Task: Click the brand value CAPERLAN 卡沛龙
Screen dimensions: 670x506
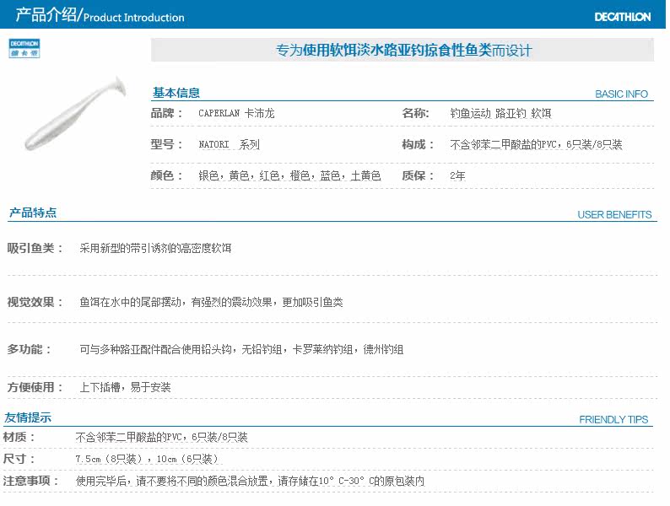Action: coord(236,113)
